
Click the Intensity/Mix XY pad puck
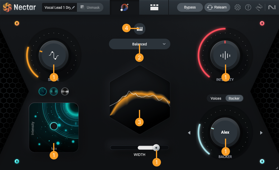click(x=54, y=126)
